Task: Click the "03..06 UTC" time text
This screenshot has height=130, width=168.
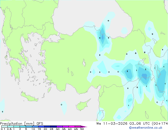Action: click(x=139, y=124)
